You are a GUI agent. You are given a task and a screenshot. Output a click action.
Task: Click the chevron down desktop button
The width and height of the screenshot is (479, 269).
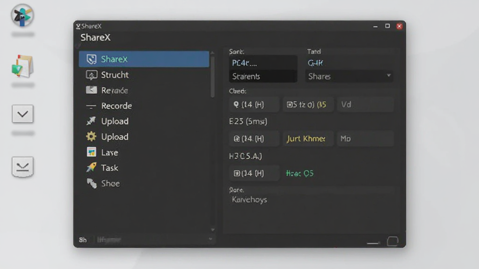click(x=22, y=114)
